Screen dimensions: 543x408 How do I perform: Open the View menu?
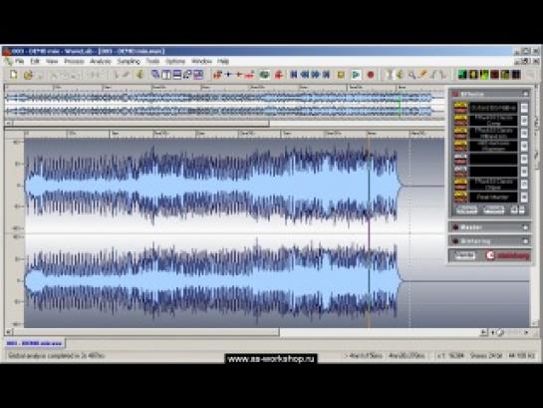(52, 62)
